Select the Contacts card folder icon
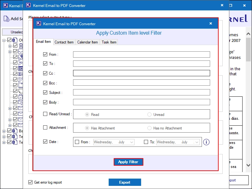Image resolution: width=252 pixels, height=189 pixels. (x=20, y=74)
